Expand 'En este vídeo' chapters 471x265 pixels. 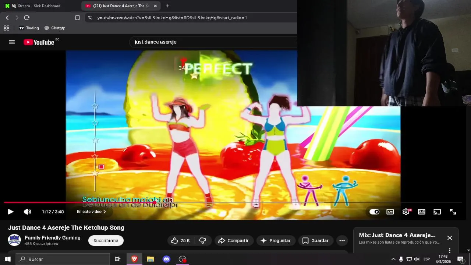click(x=91, y=212)
